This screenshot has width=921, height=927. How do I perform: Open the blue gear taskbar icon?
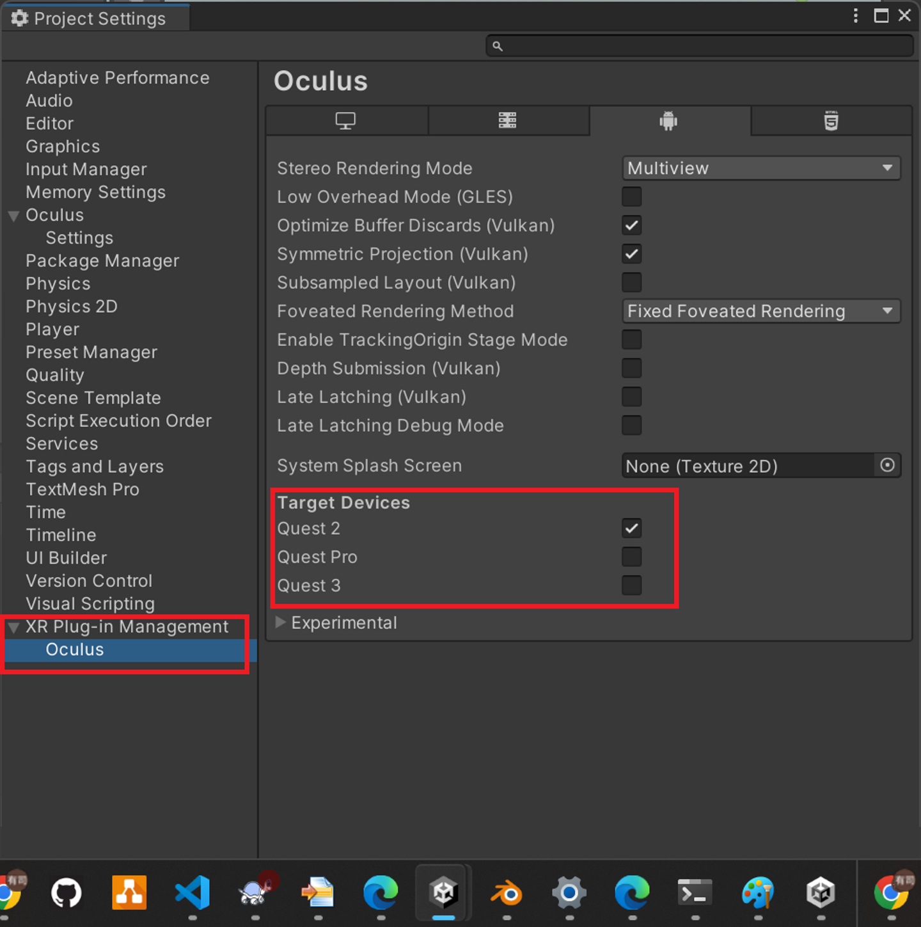click(569, 892)
